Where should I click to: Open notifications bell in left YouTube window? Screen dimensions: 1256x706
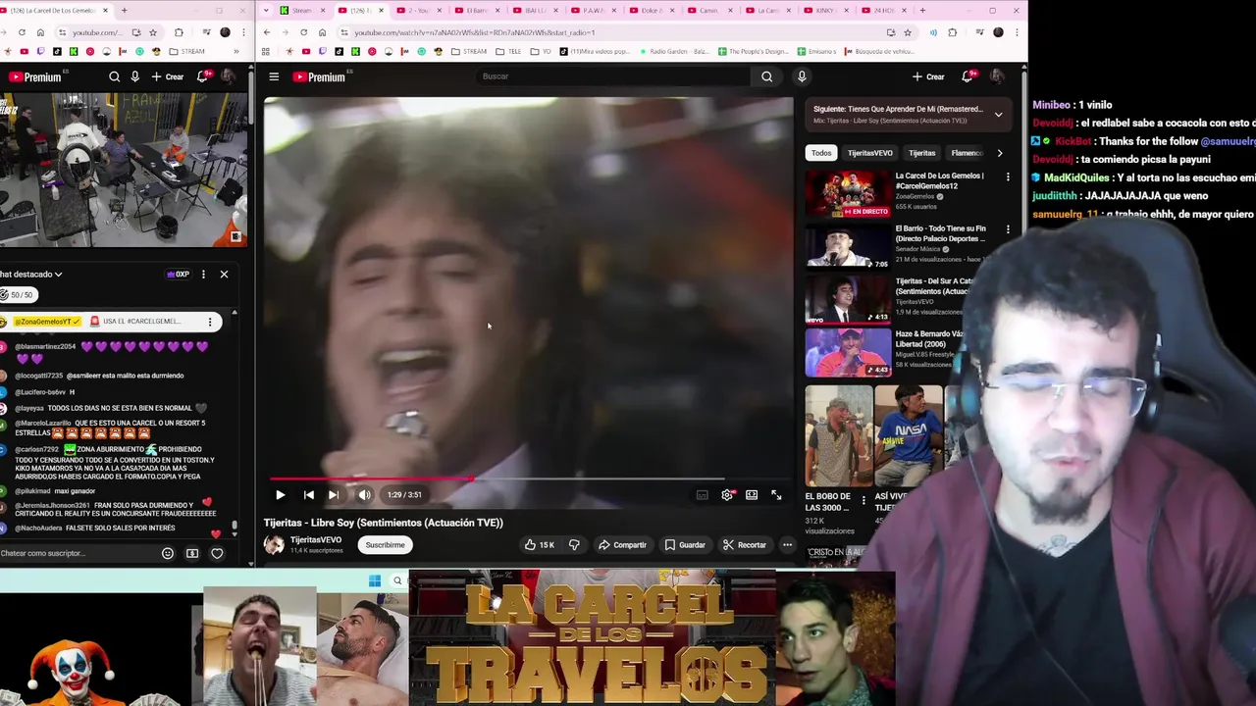(203, 76)
